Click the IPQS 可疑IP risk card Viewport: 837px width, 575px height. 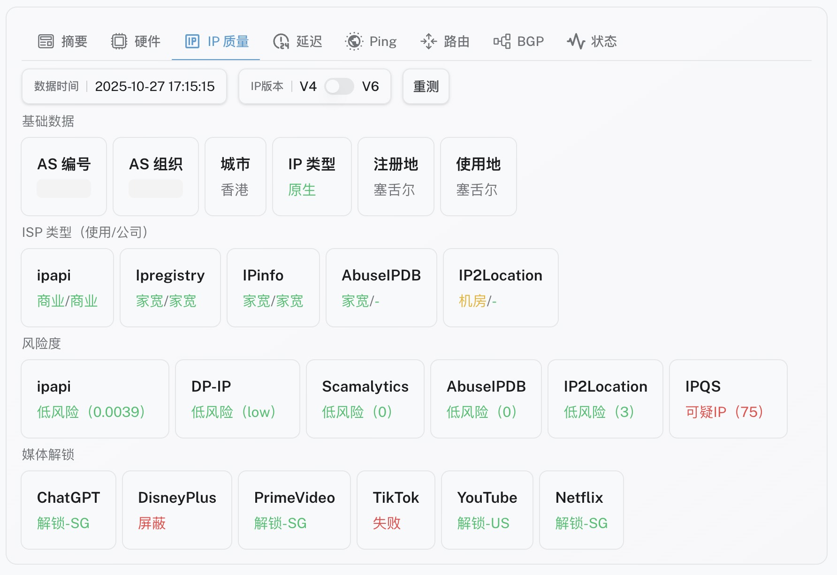(728, 399)
